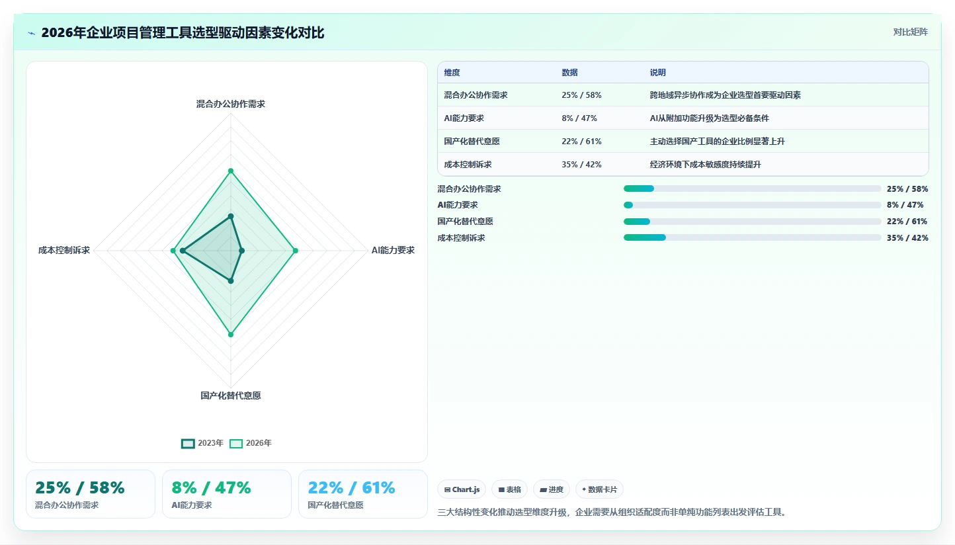Click radar axis label AI能力要求

393,250
